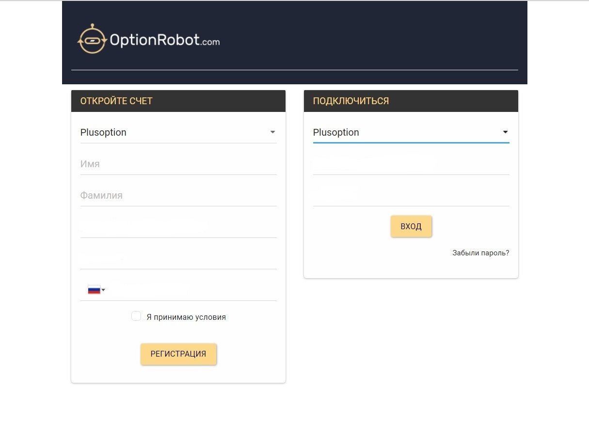Open the Забыли пароль? link
Screen dimensions: 589x423
pyautogui.click(x=481, y=253)
